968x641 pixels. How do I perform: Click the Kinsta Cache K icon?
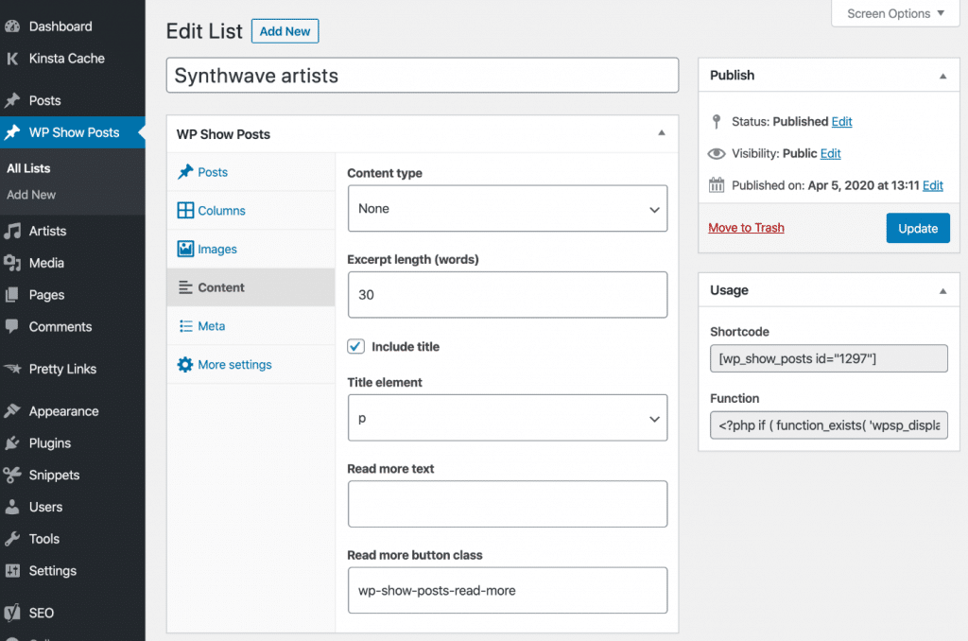click(x=12, y=59)
